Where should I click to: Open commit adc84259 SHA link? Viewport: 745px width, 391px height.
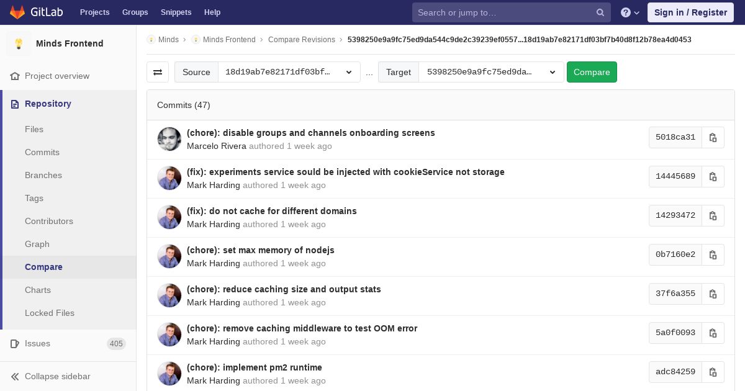click(675, 372)
